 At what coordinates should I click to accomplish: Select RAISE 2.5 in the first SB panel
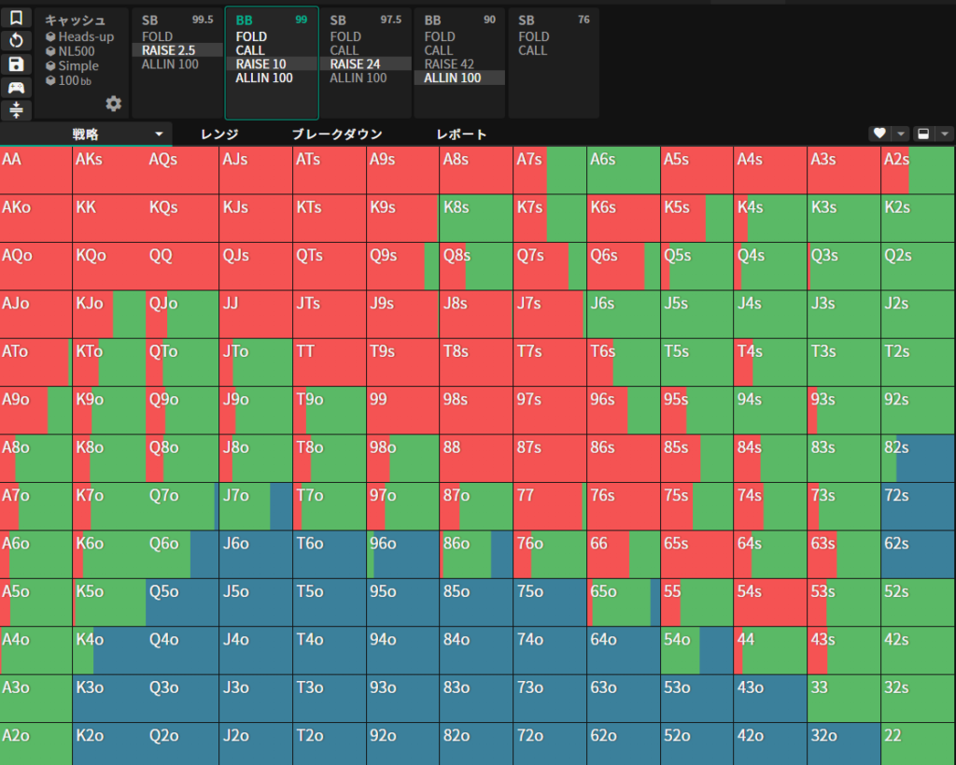tap(169, 50)
